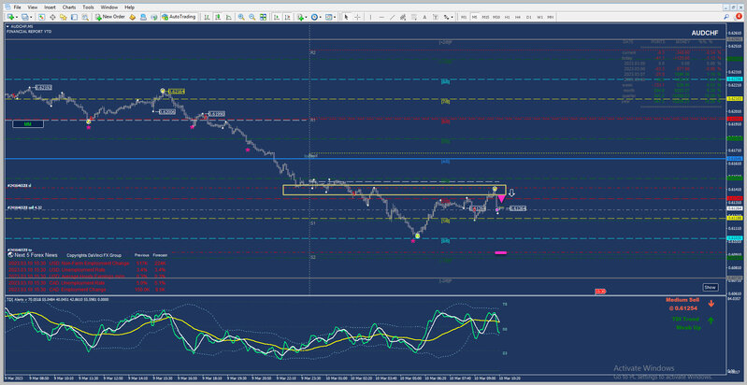The image size is (747, 385).
Task: Switch to D1 timeframe
Action: tap(529, 17)
